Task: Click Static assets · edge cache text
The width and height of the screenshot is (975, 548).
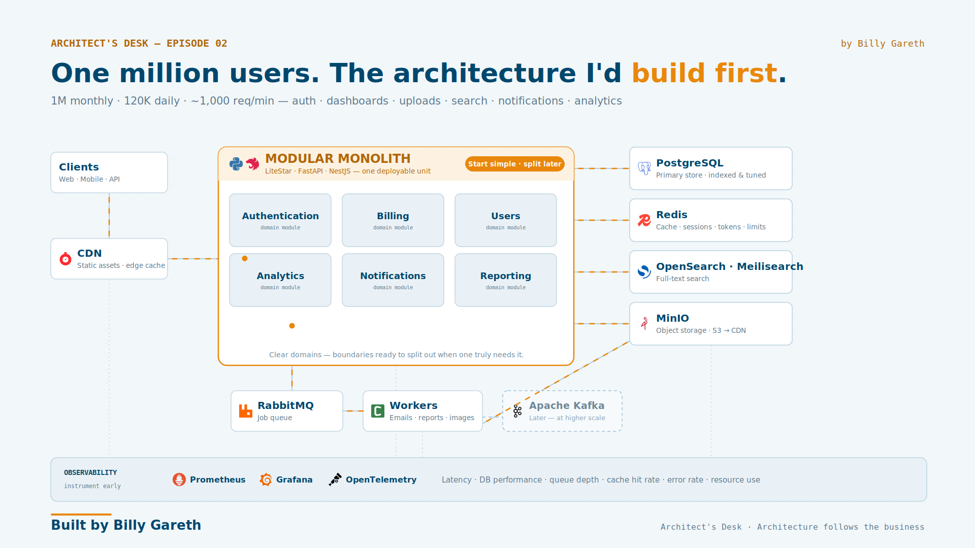Action: coord(121,265)
